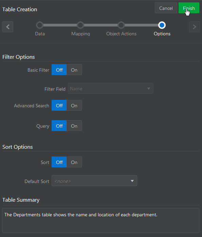
Task: Set Query to Off
Action: (x=59, y=126)
